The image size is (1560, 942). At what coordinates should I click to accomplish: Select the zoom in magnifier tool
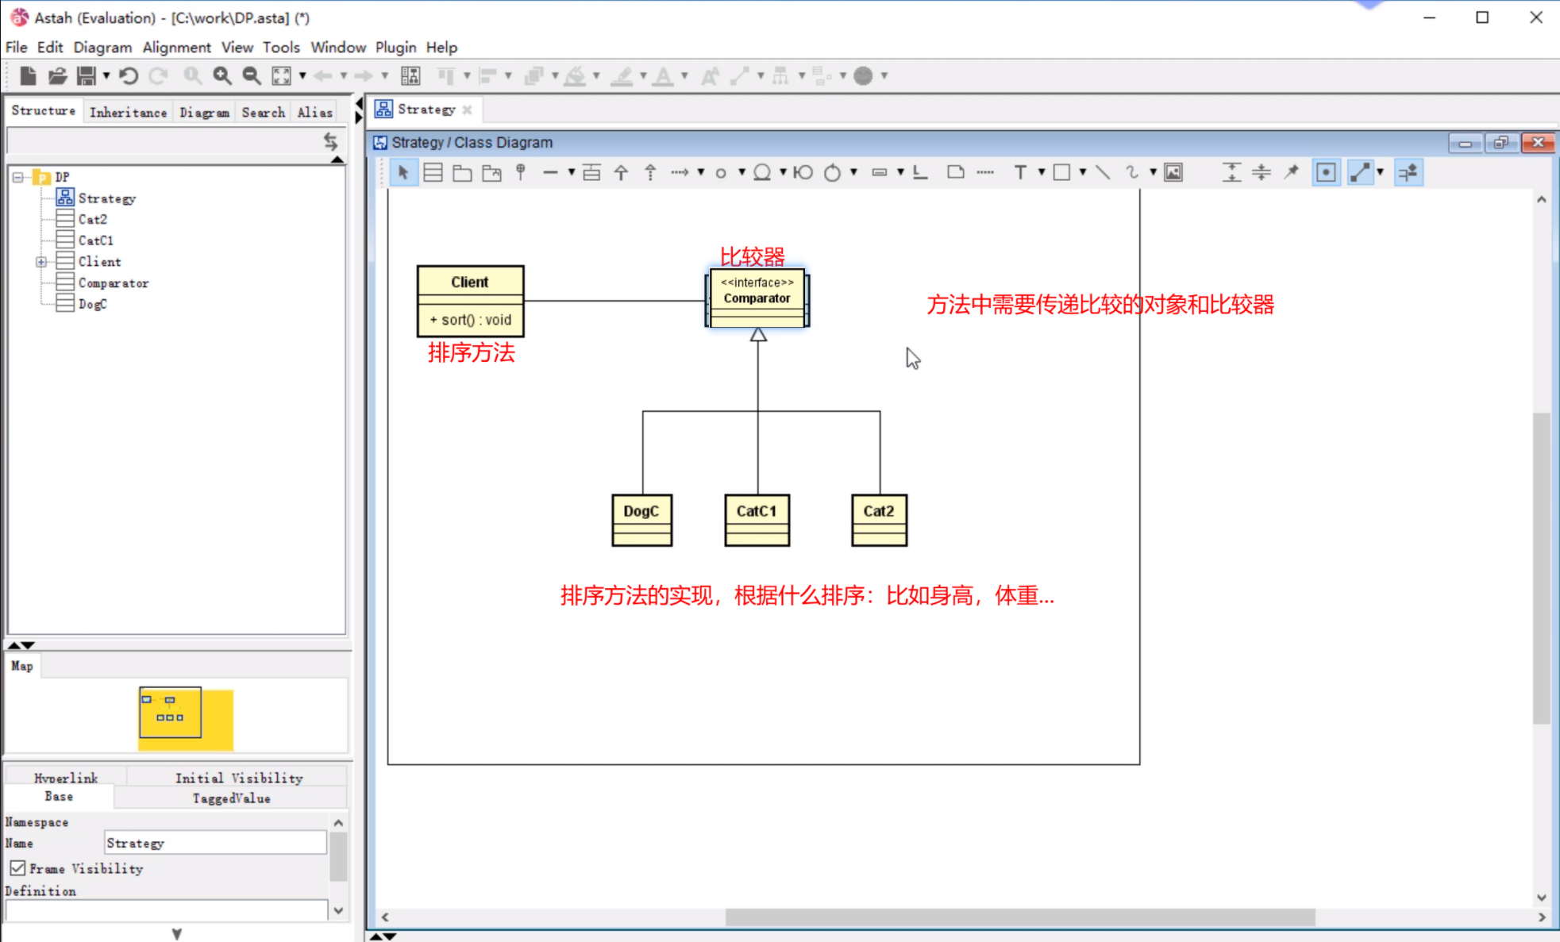click(x=221, y=75)
